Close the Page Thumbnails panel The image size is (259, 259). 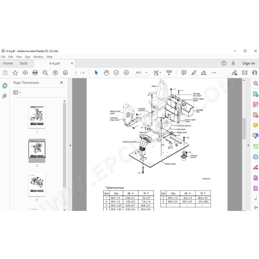coord(61,83)
